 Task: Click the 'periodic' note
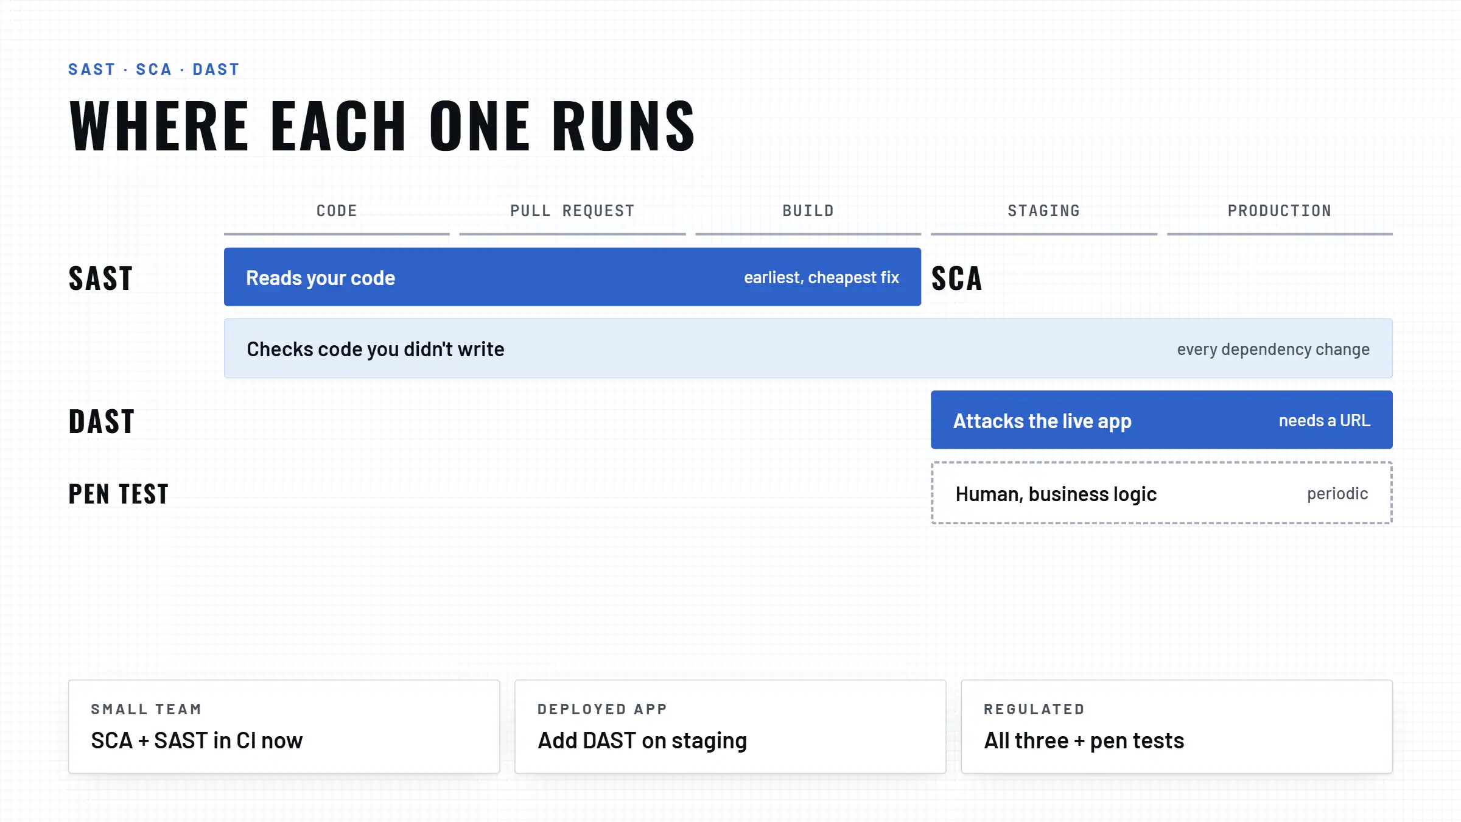tap(1337, 494)
